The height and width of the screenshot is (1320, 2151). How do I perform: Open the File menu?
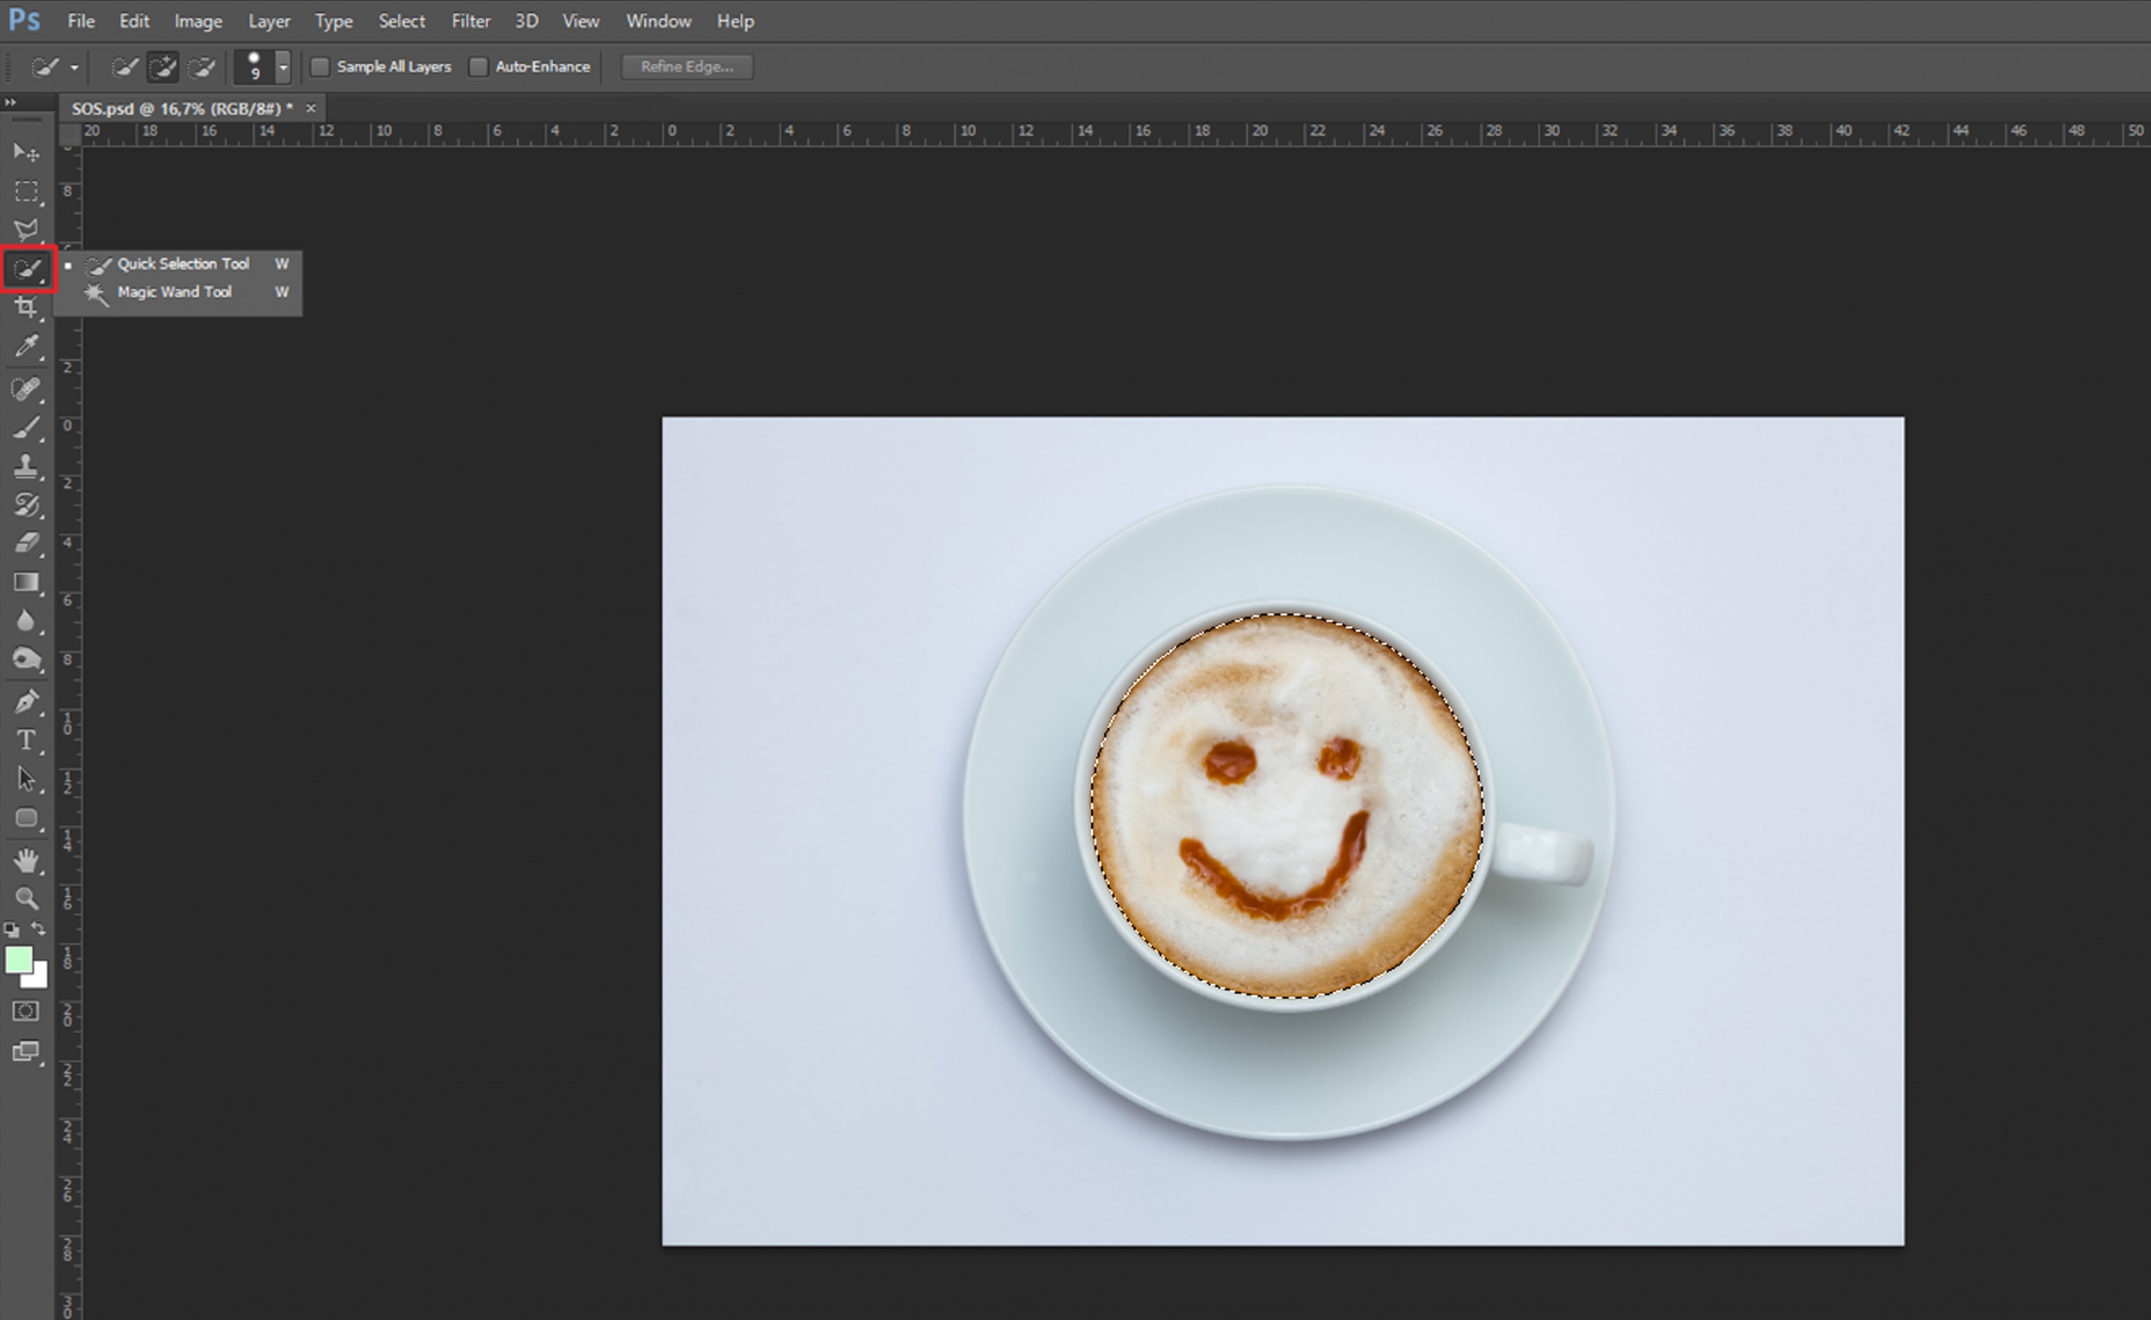click(x=80, y=21)
